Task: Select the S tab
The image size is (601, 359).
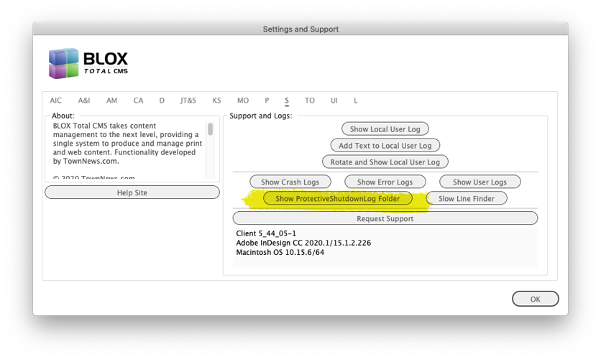Action: pos(287,101)
